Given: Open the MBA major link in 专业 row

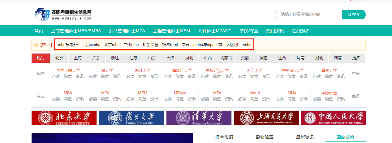Looking at the screenshot, I should pyautogui.click(x=68, y=93).
